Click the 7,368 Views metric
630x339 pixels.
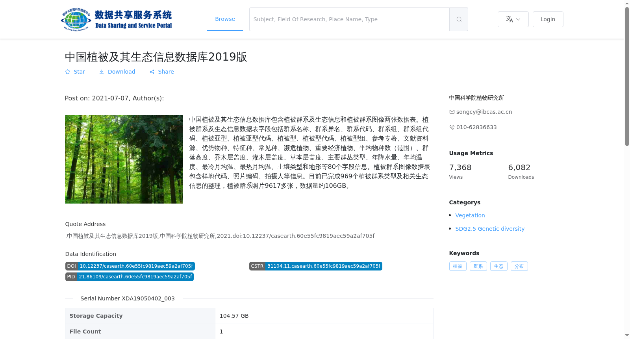(x=460, y=172)
